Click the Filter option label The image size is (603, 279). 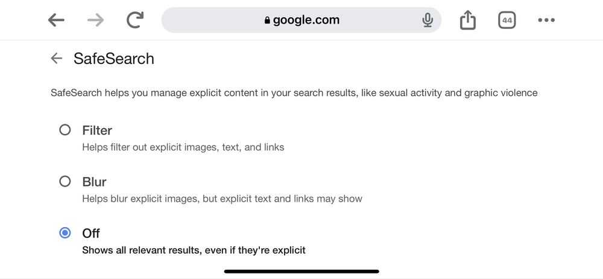tap(97, 130)
